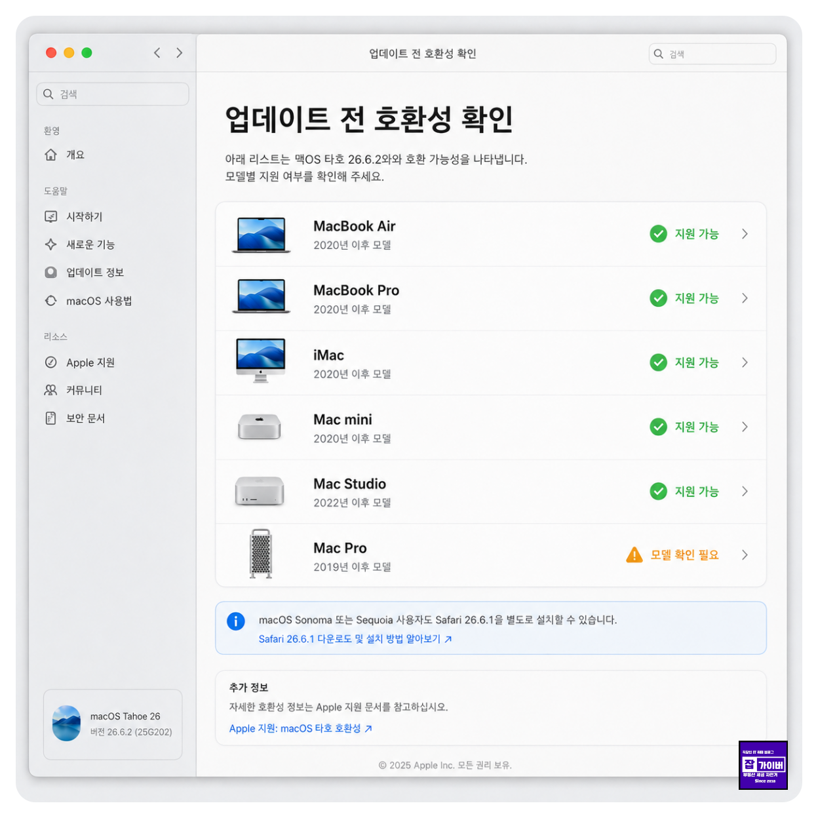This screenshot has width=818, height=818.
Task: Click the title bar search magnifier icon
Action: [x=659, y=54]
